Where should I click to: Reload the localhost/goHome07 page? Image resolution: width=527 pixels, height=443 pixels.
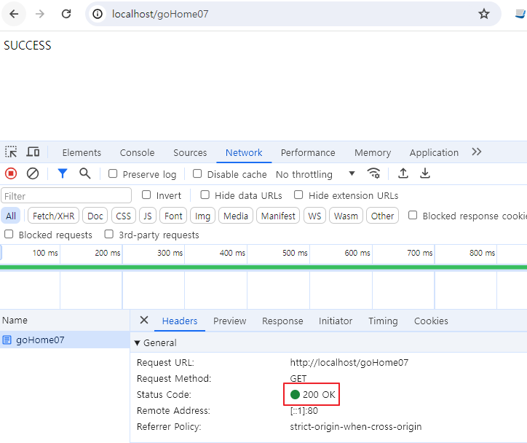(66, 14)
